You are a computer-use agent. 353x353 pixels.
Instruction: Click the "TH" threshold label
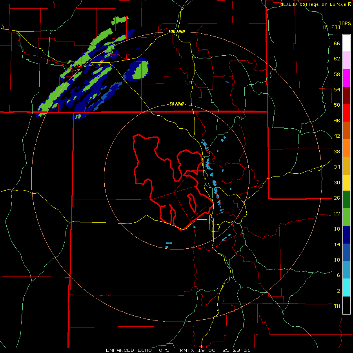coord(337,306)
